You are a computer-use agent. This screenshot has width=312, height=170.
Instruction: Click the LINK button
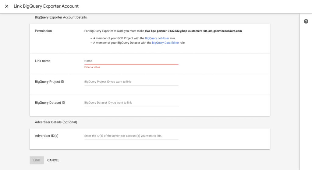[37, 160]
